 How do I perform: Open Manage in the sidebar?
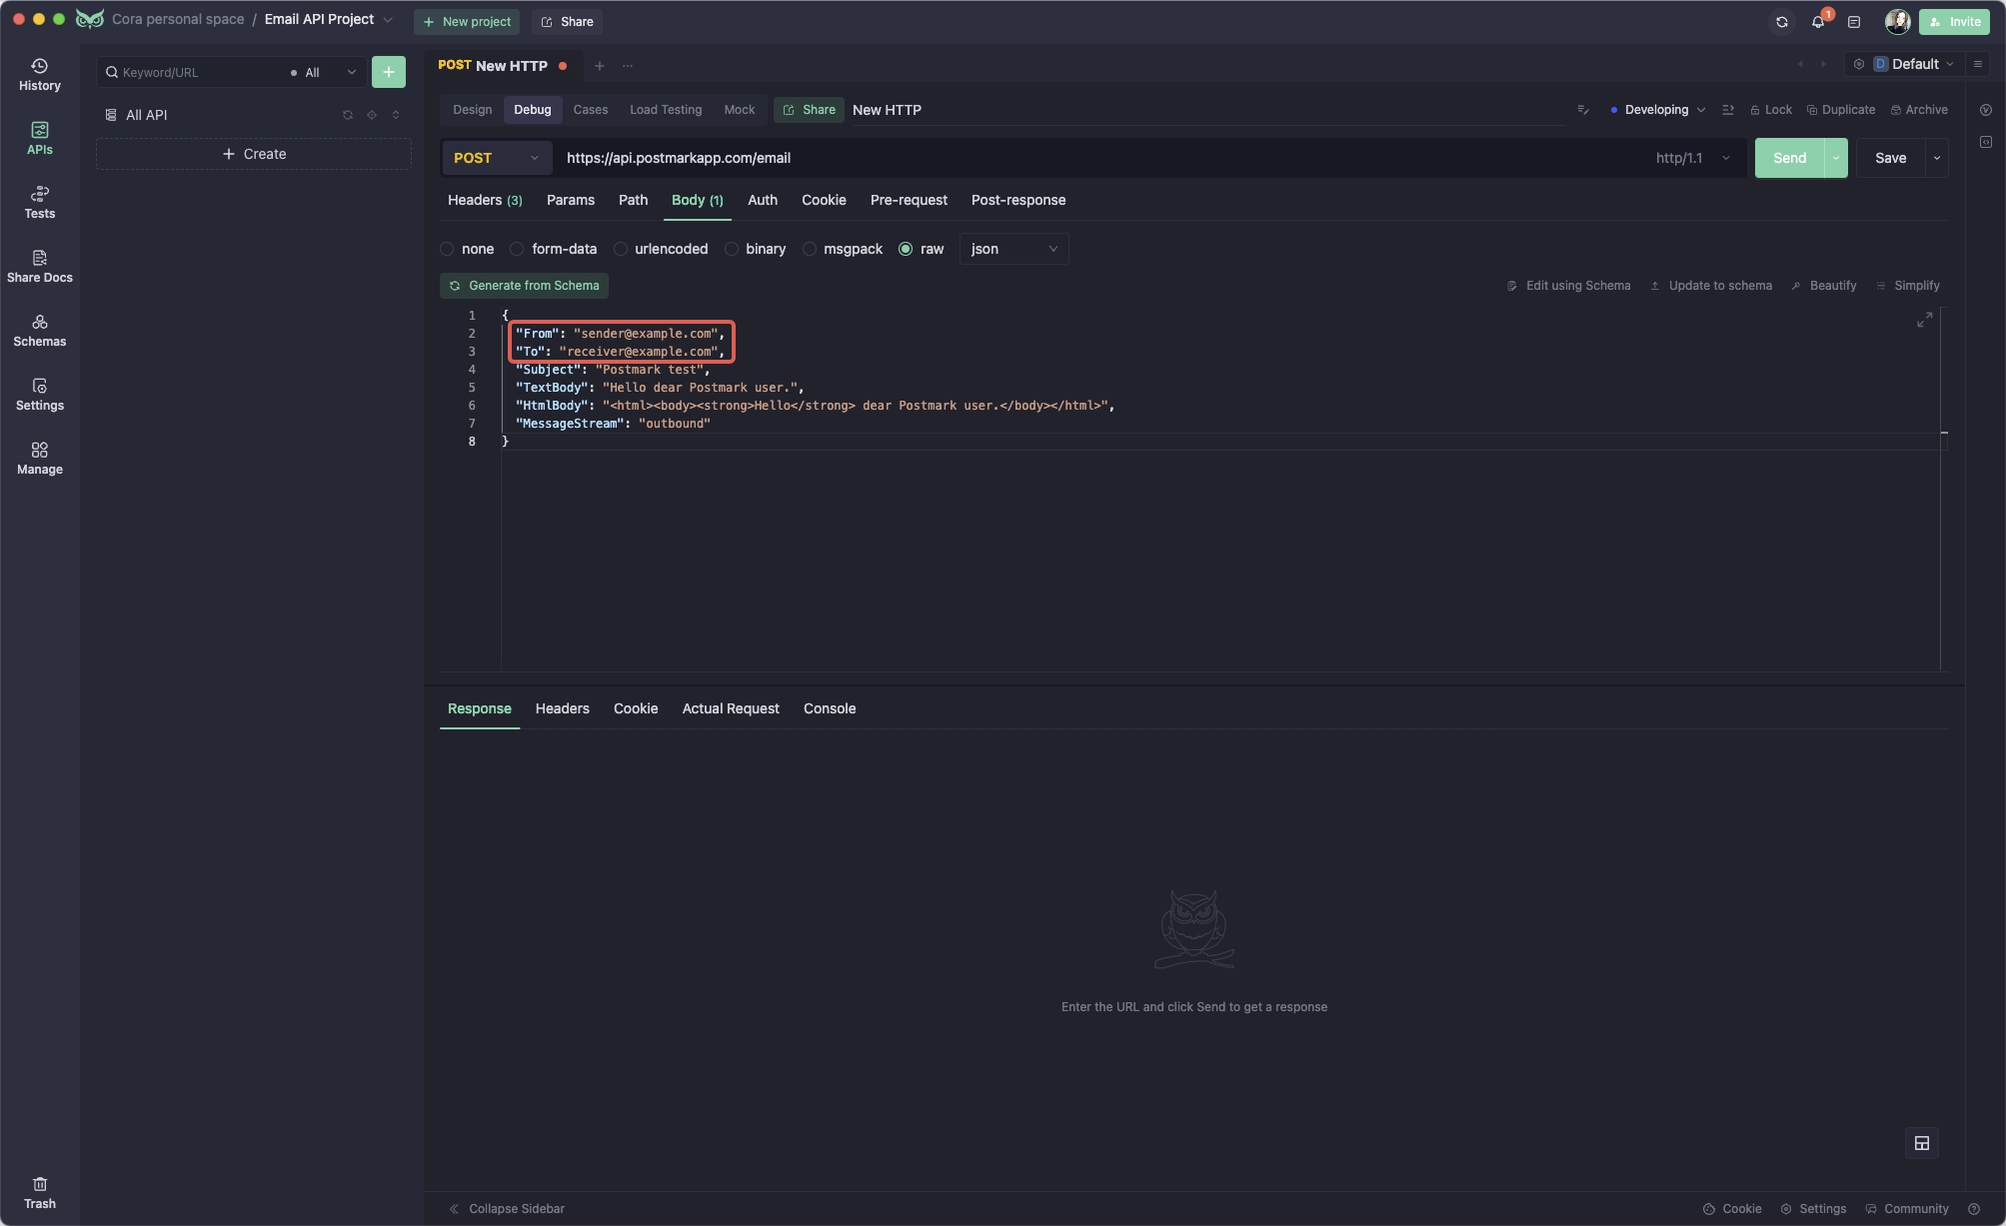click(40, 458)
